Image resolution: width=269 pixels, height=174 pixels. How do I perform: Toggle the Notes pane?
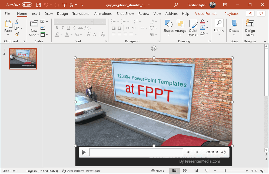coord(157,171)
